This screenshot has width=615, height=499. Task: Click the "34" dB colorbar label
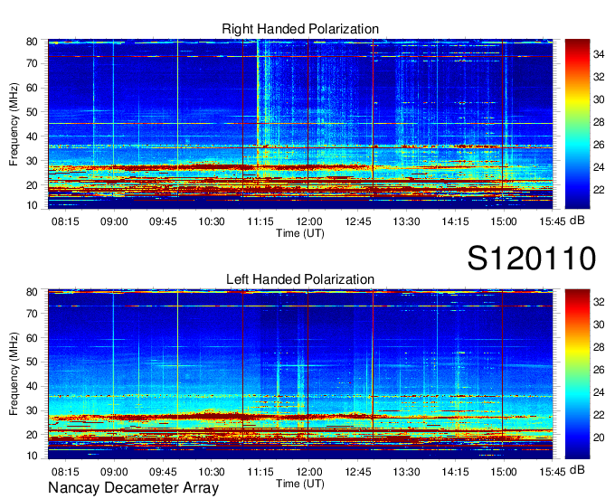click(x=599, y=54)
